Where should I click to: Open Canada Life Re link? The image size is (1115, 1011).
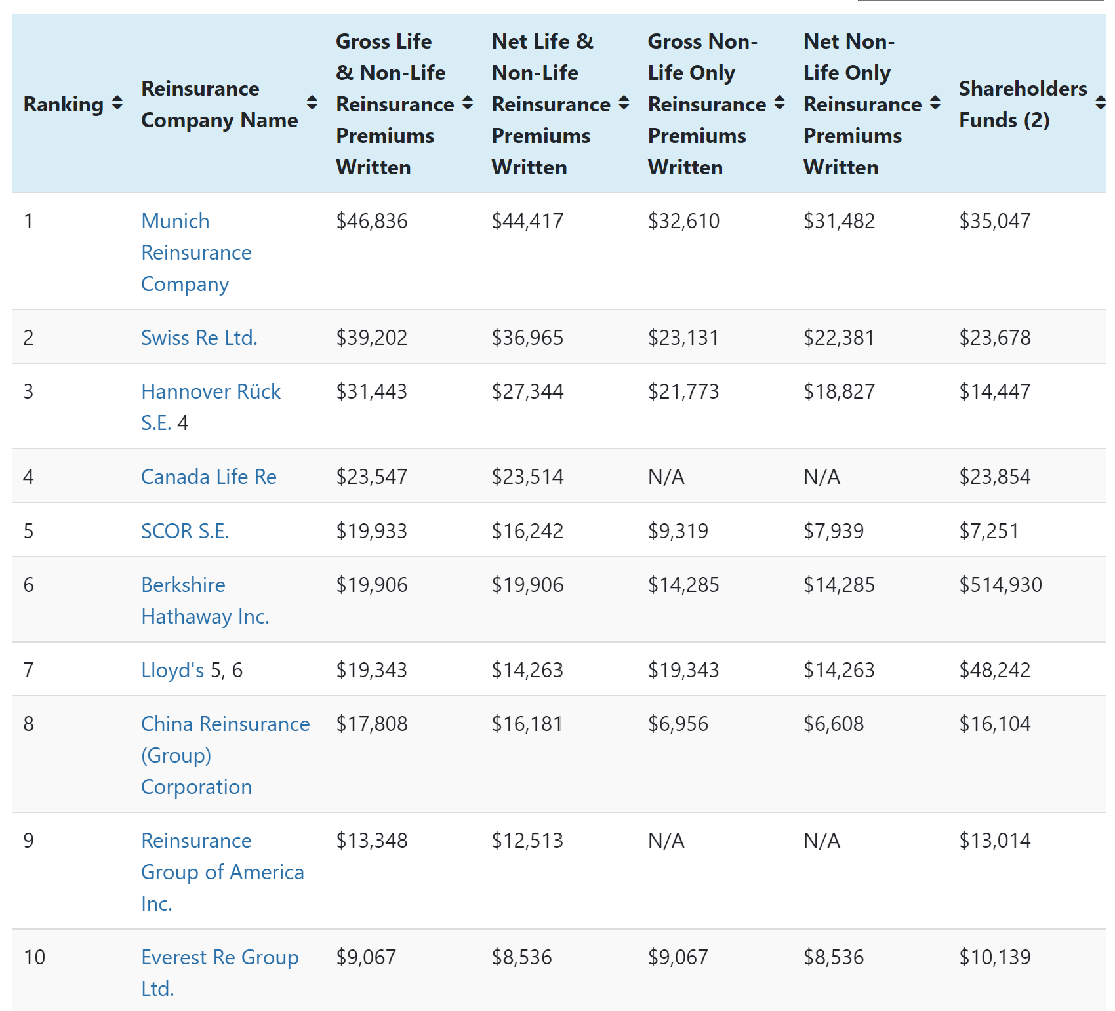point(209,477)
